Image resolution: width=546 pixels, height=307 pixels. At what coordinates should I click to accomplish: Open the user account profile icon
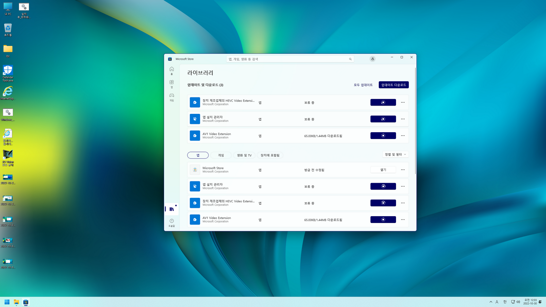tap(372, 59)
